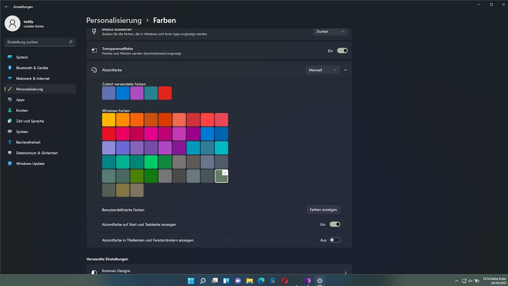The height and width of the screenshot is (286, 508).
Task: Click the Einstellung suchen search box
Action: point(40,42)
